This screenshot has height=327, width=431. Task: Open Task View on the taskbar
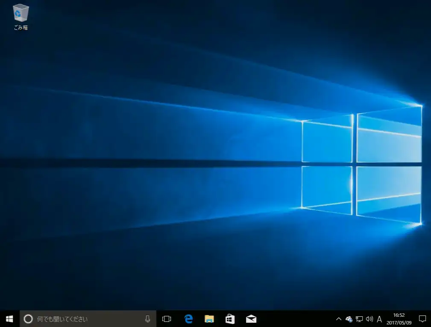point(167,319)
